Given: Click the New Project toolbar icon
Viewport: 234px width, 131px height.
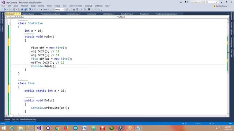Looking at the screenshot, I should [x=14, y=9].
